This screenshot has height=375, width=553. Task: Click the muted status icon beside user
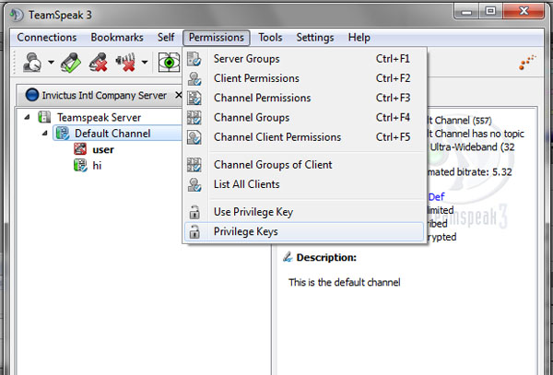pos(80,149)
